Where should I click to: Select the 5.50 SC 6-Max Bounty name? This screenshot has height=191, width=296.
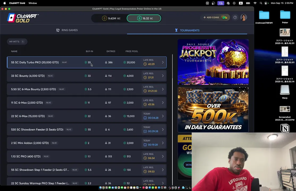33,89
